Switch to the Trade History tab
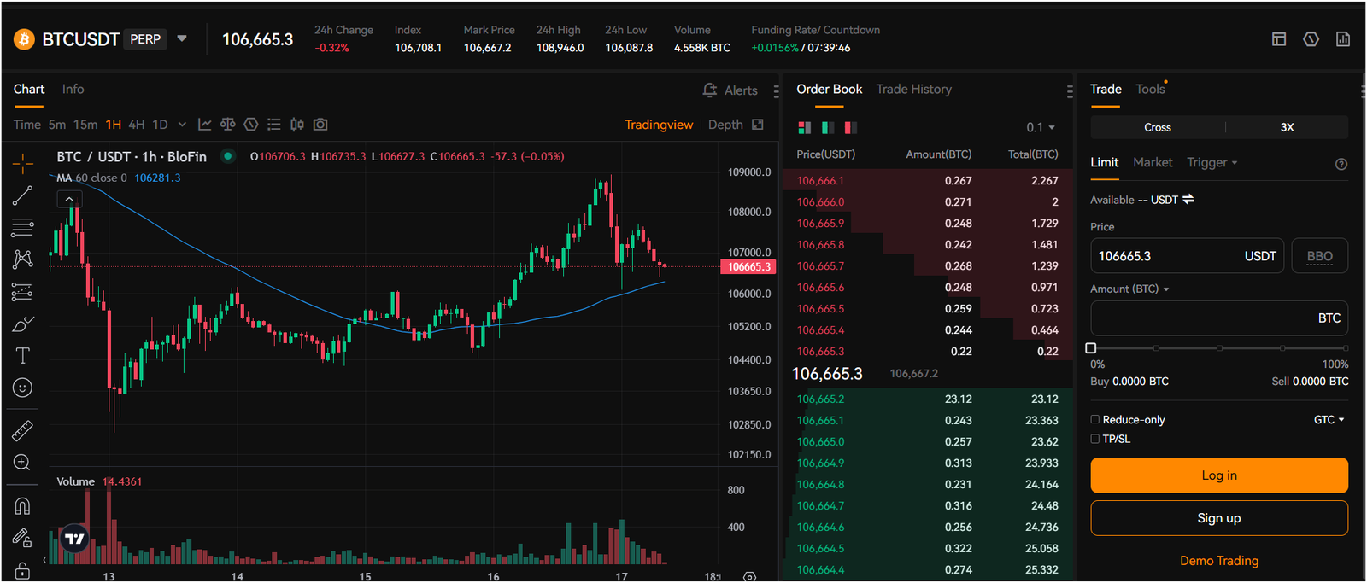Viewport: 1367px width, 583px height. pyautogui.click(x=913, y=89)
